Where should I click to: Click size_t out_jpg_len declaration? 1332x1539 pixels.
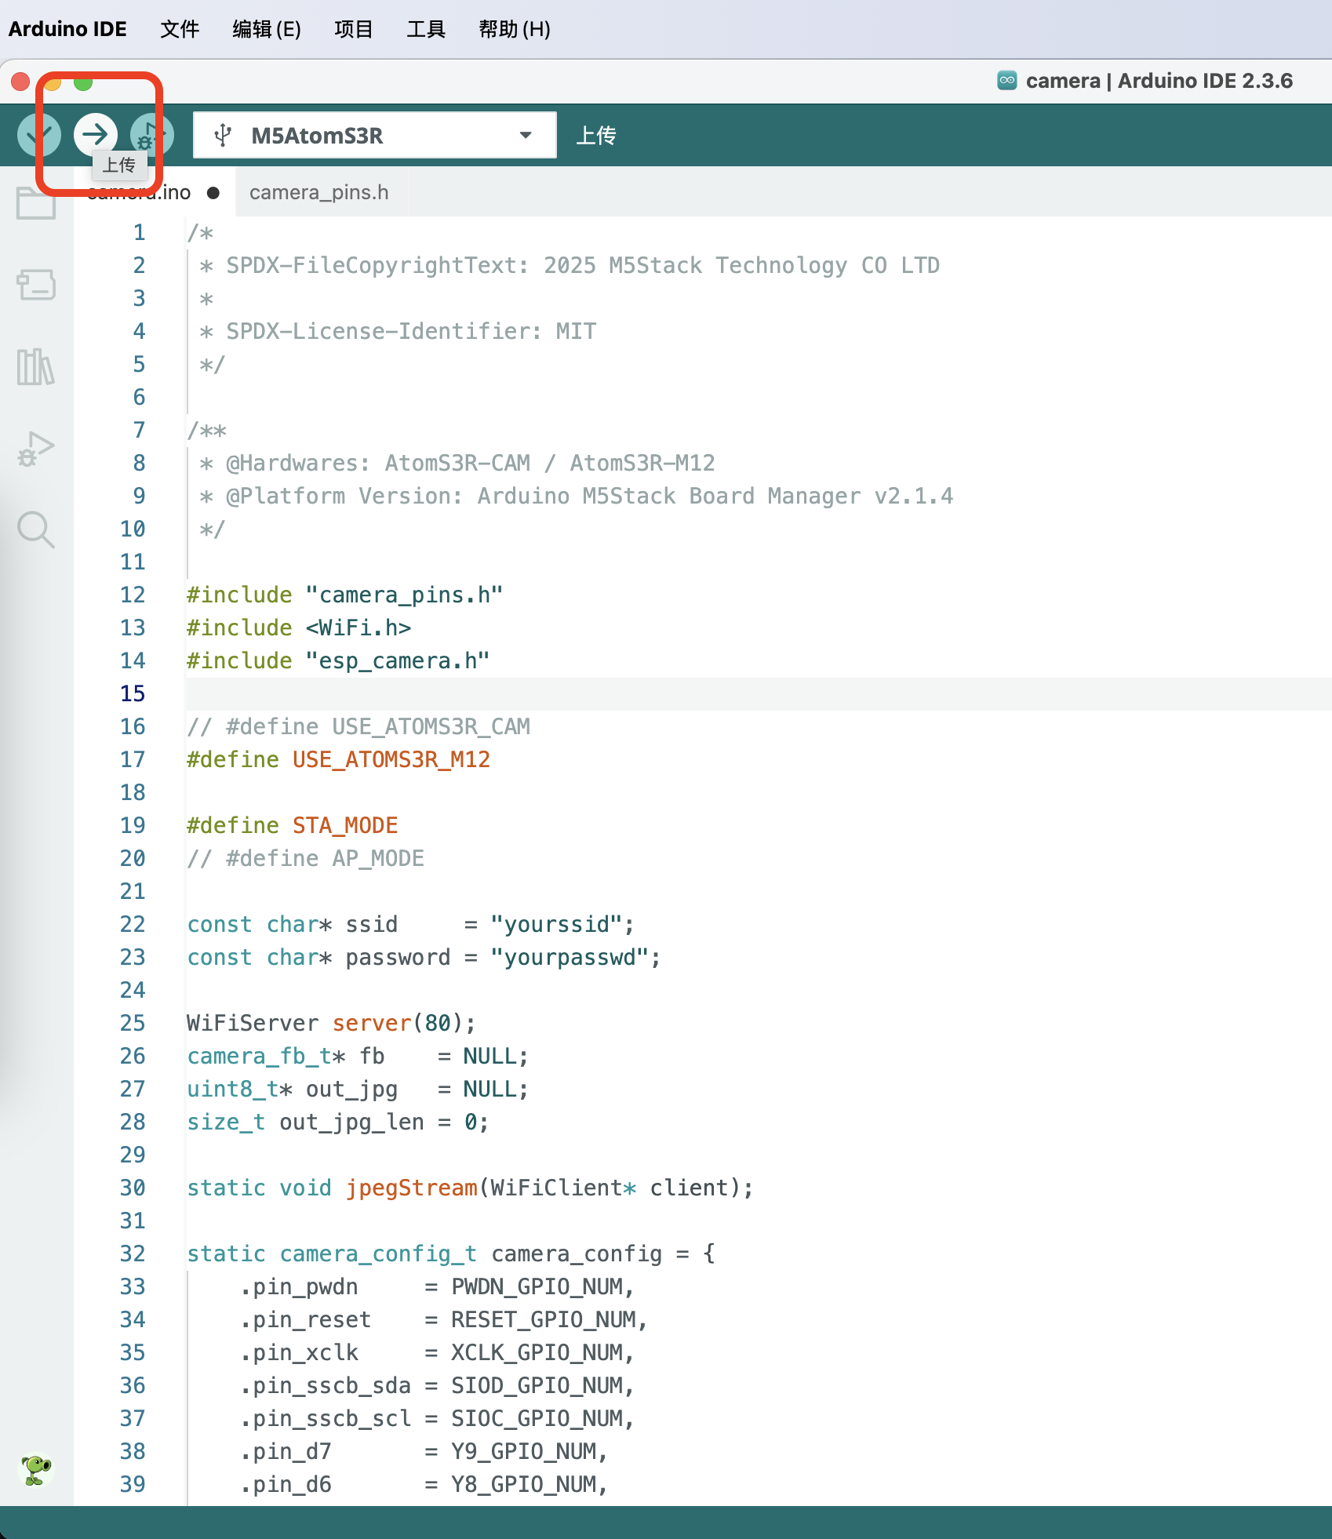tap(338, 1122)
